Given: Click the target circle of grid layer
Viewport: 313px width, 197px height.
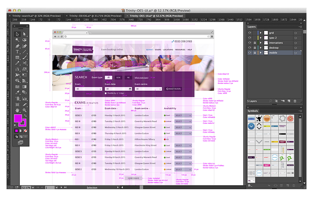Looking at the screenshot, I should tap(296, 33).
